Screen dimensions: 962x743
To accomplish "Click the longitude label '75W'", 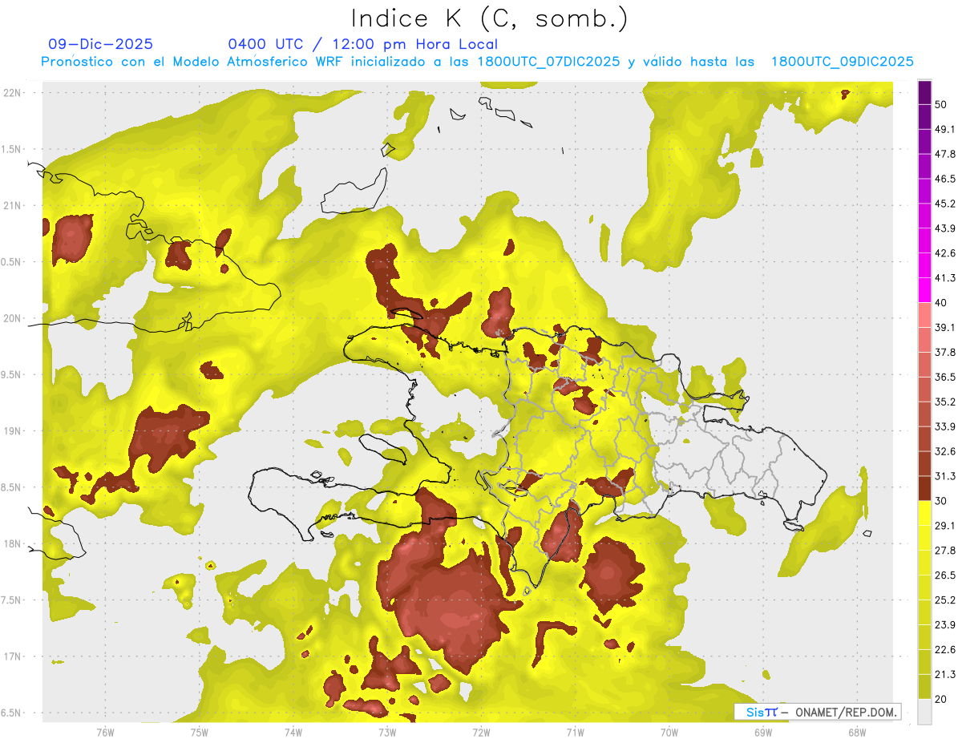I will tap(200, 733).
